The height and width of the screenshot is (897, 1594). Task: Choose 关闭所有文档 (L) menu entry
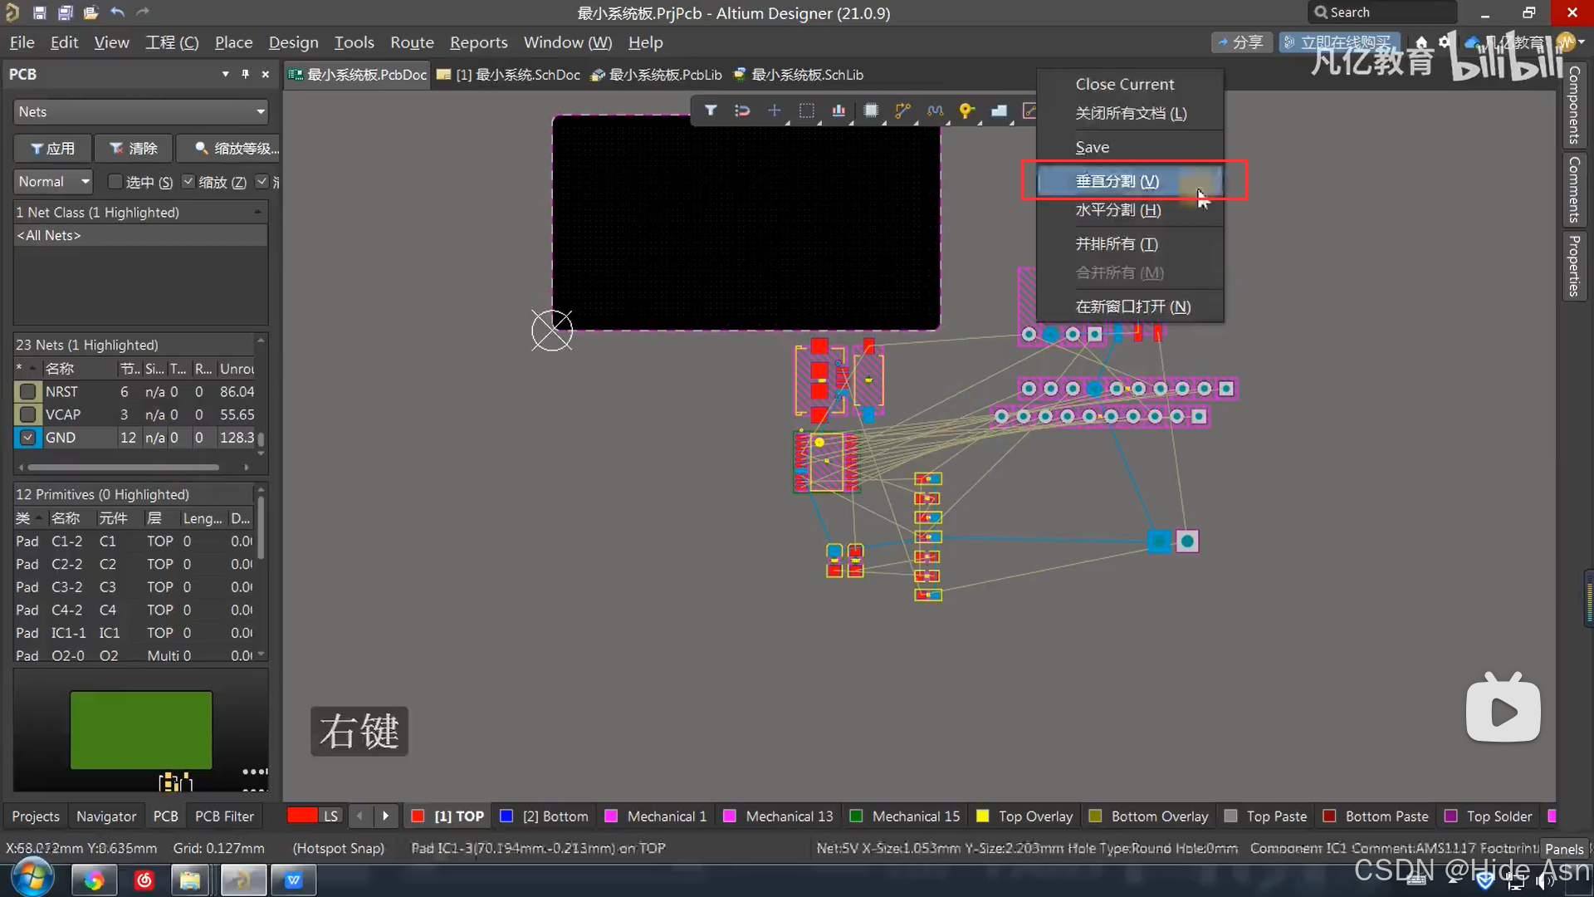point(1131,113)
